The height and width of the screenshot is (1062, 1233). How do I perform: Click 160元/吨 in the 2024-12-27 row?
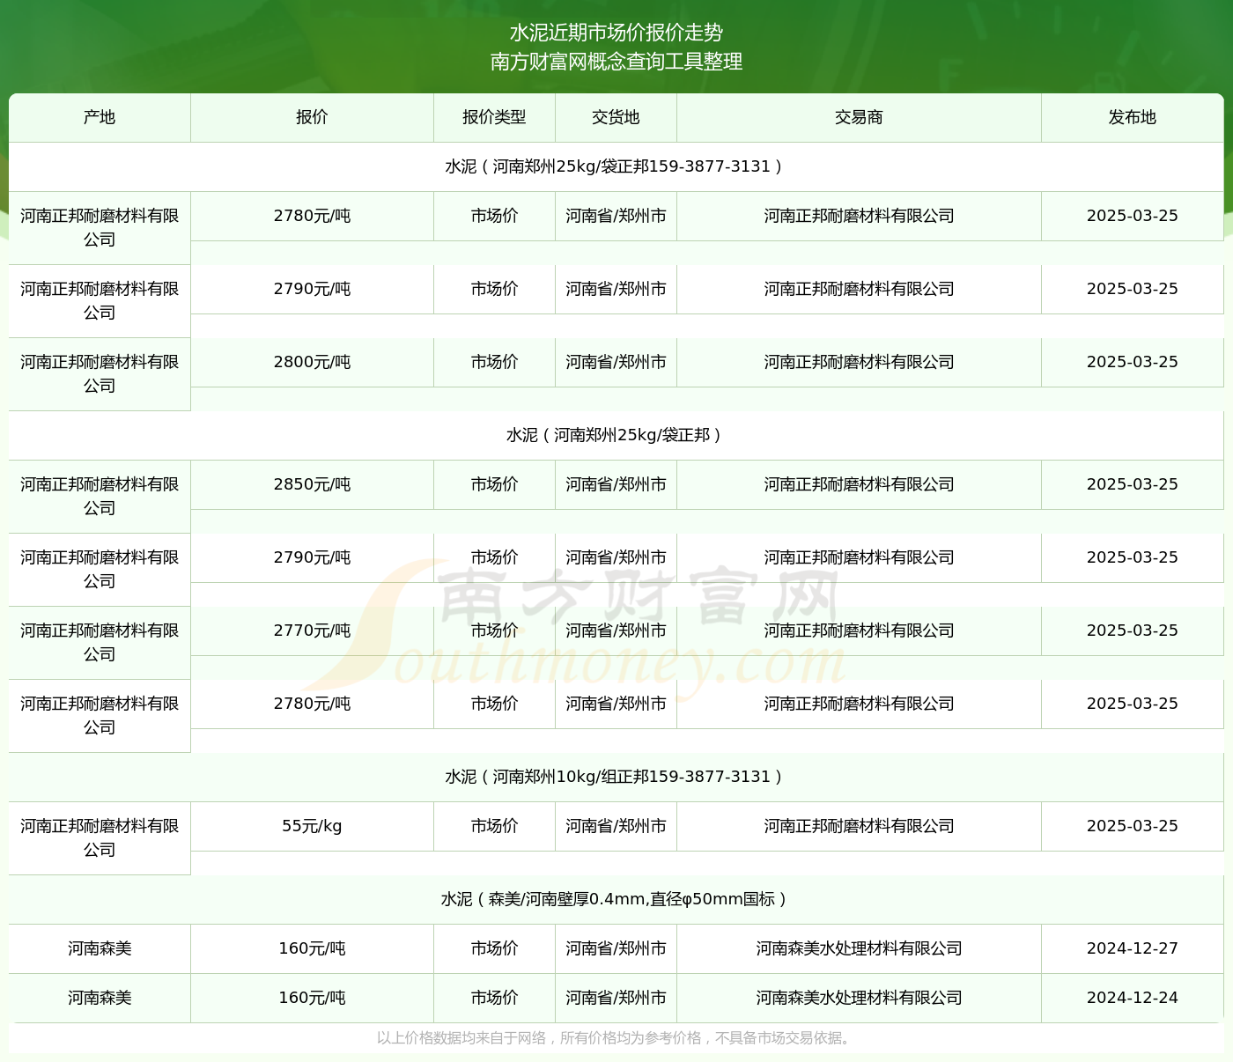[312, 948]
